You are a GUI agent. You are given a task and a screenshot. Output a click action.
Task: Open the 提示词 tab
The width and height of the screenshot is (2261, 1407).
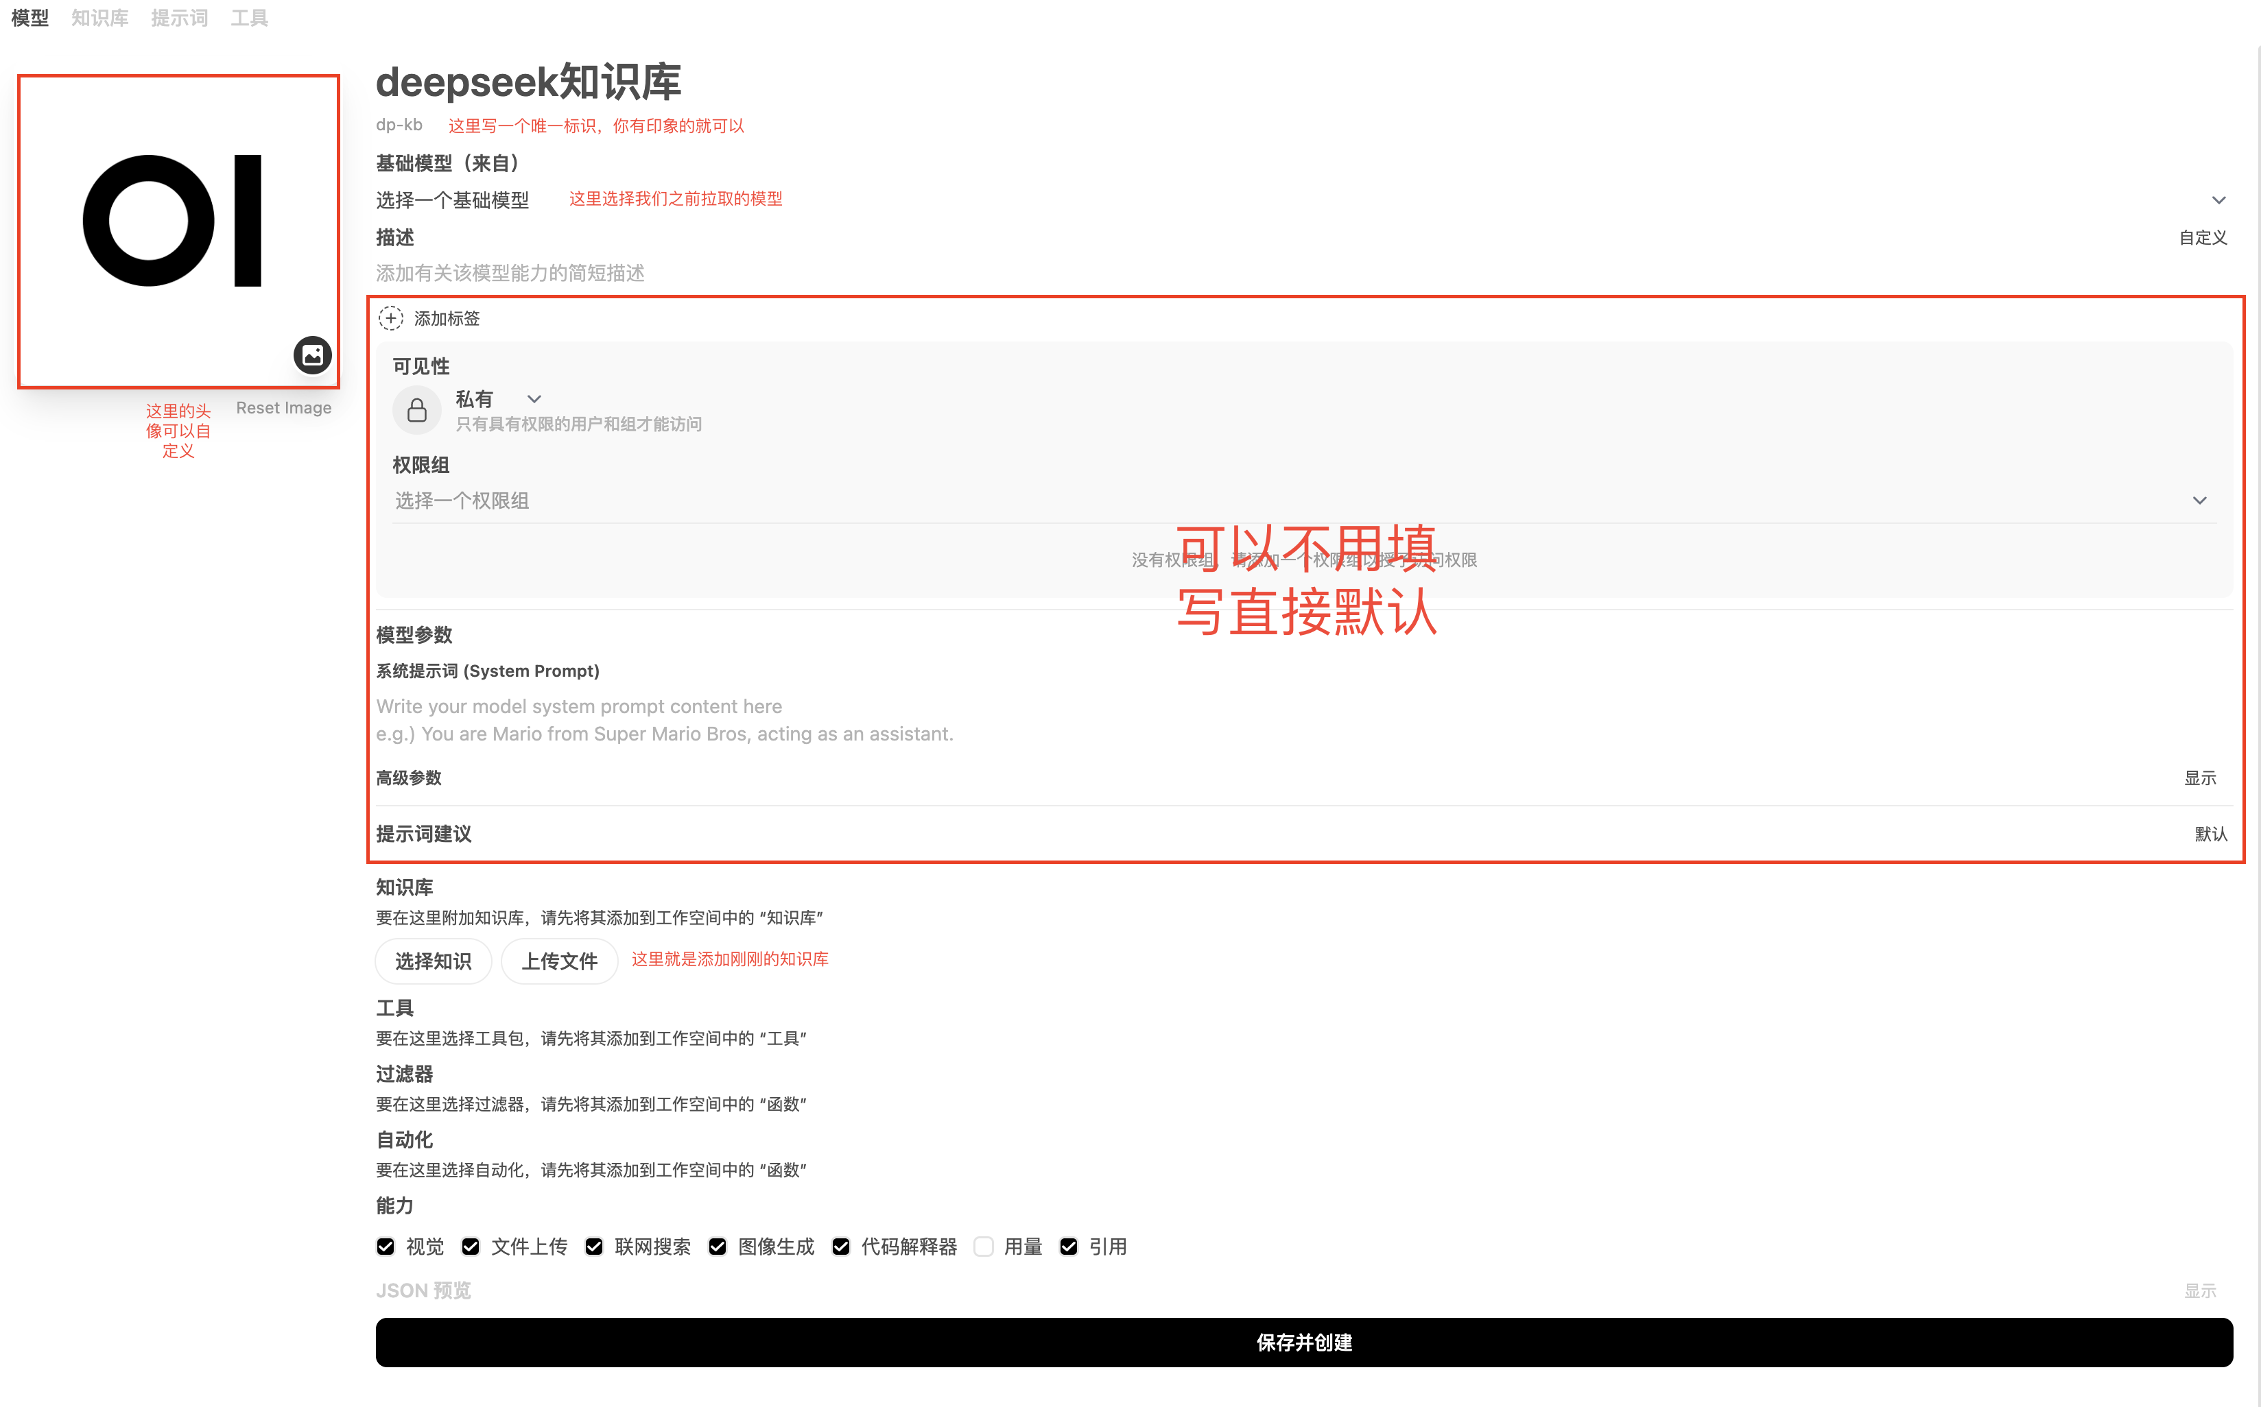pos(179,18)
